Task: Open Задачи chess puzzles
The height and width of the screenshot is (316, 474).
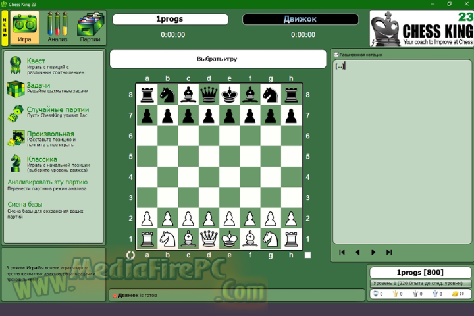Action: click(x=38, y=86)
